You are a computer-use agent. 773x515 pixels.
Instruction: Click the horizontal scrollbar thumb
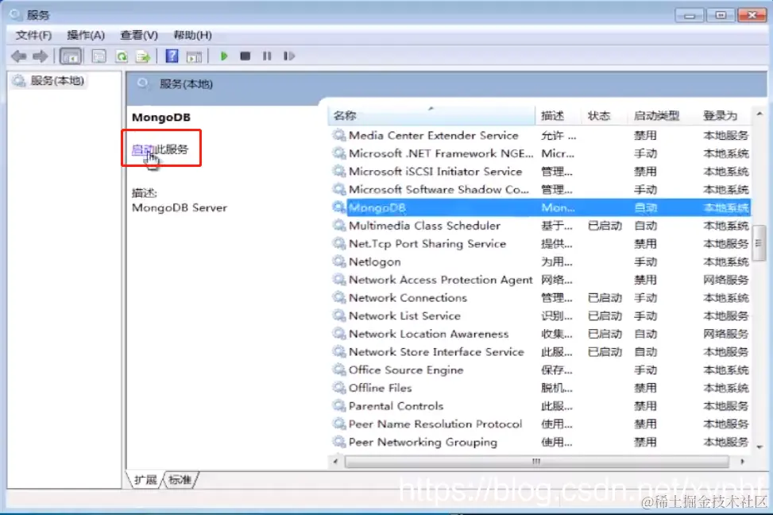tap(536, 462)
